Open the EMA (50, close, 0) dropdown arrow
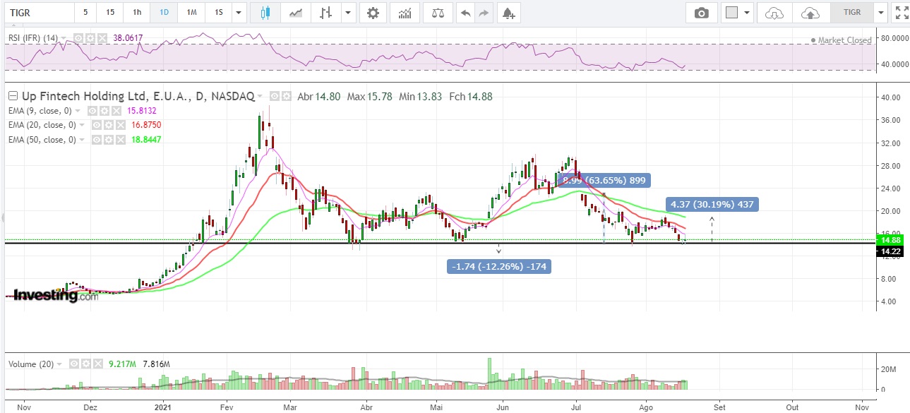The width and height of the screenshot is (910, 413). (x=83, y=140)
